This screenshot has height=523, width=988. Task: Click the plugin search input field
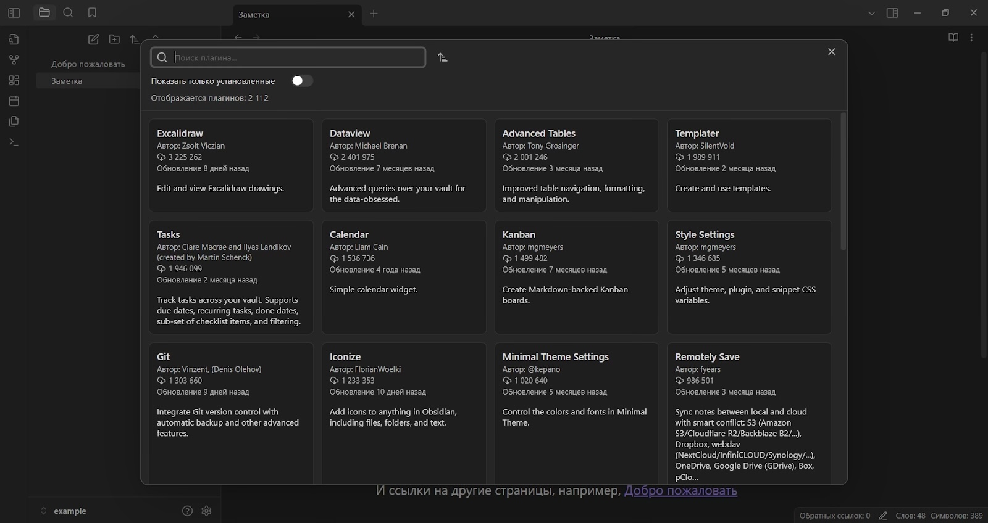(296, 57)
